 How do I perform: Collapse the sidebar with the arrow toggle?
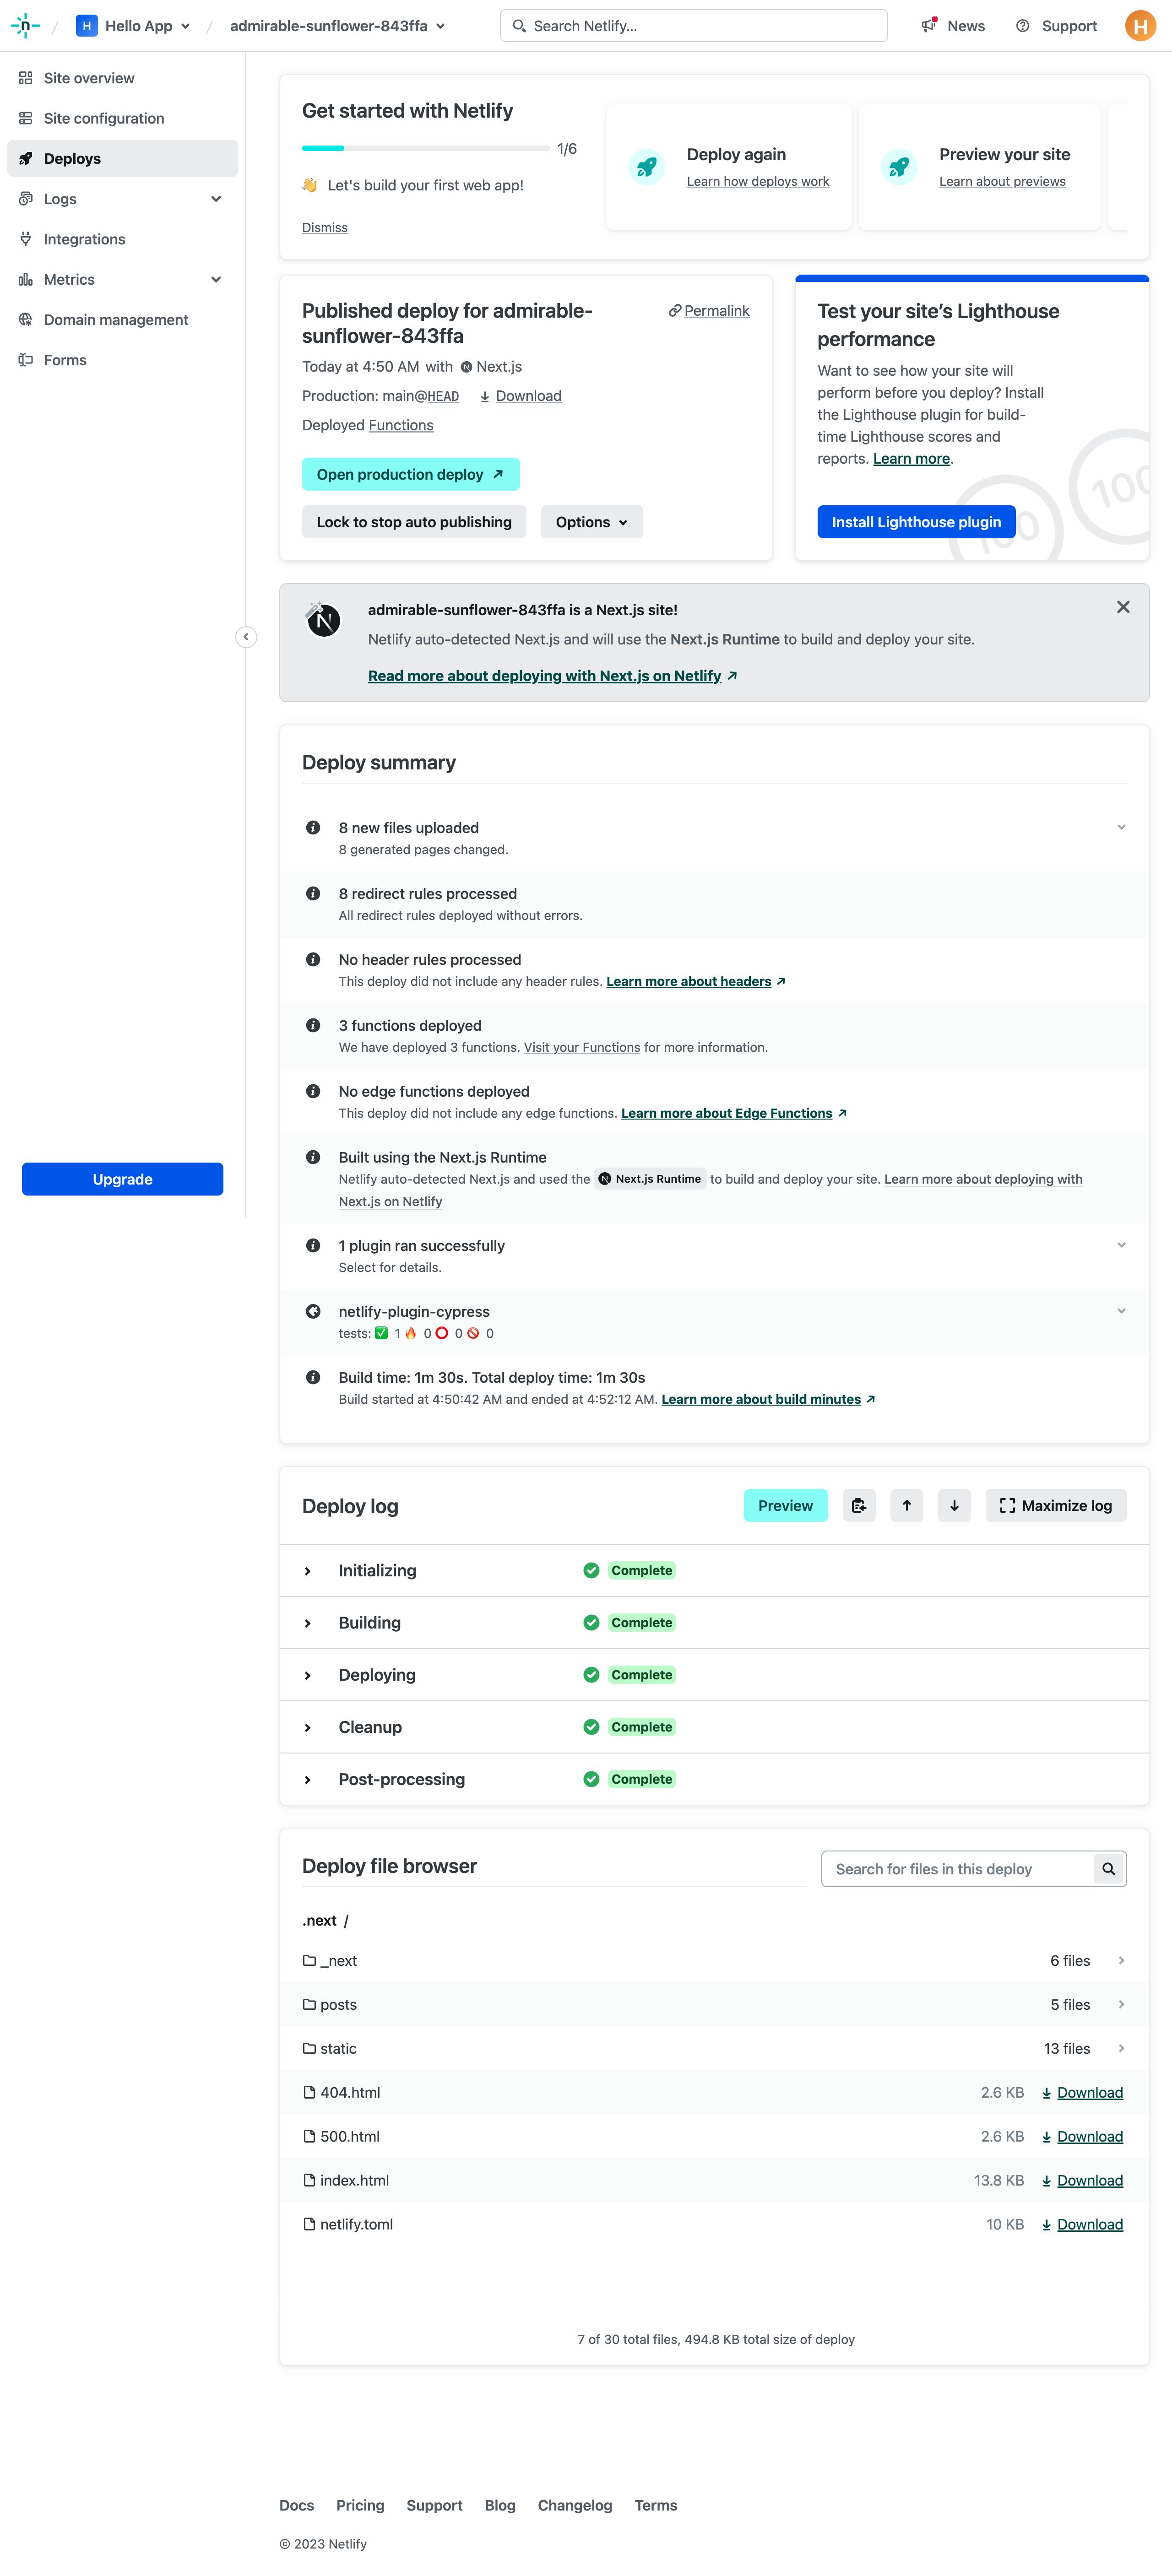246,637
